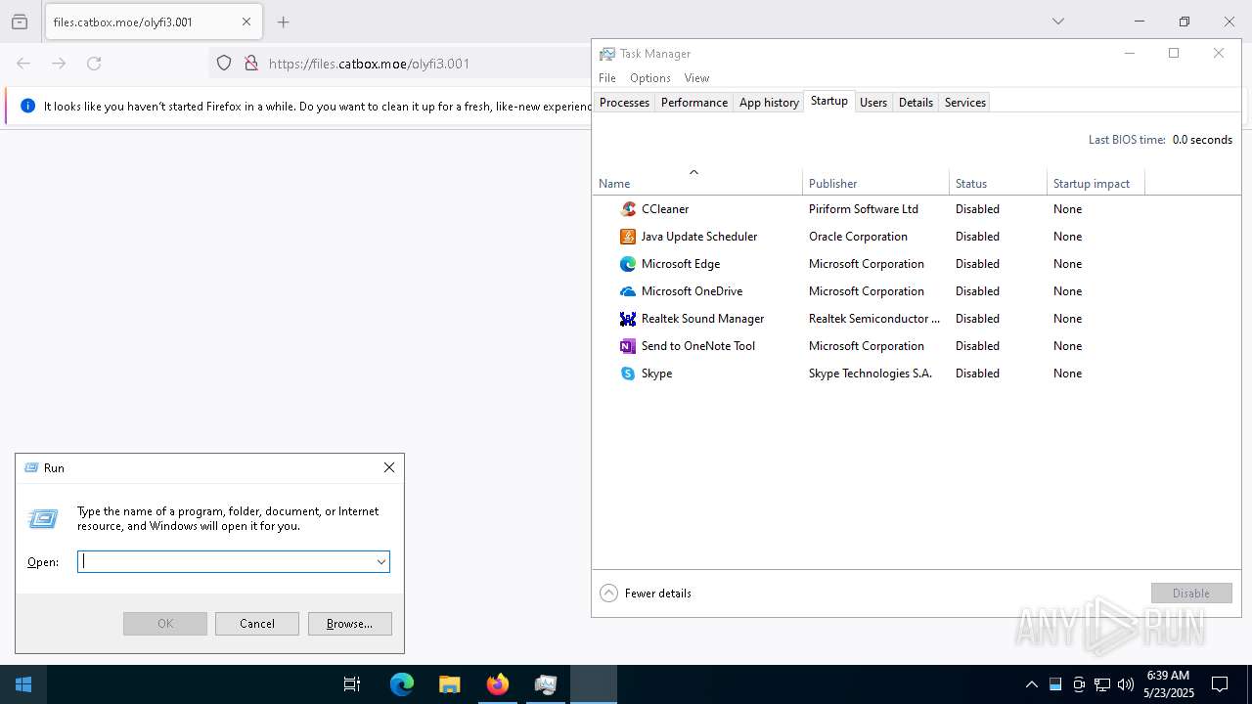Switch to the Details tab
Viewport: 1252px width, 704px height.
(x=916, y=103)
